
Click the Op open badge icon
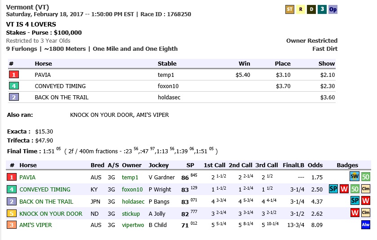tap(333, 9)
